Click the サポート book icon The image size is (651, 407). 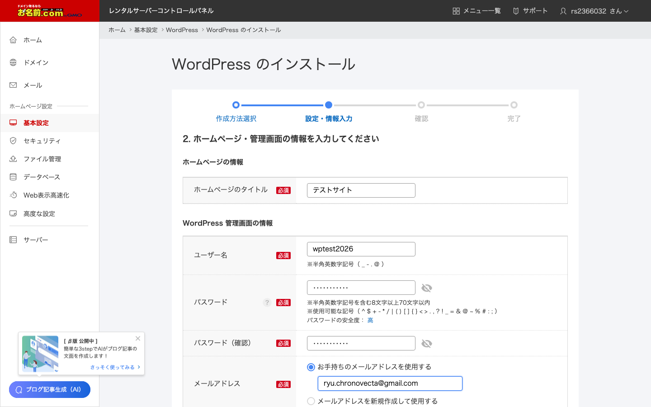point(516,11)
